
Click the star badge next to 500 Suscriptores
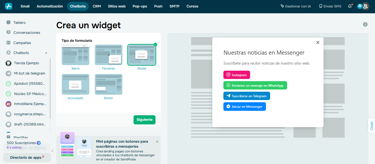pyautogui.click(x=39, y=143)
